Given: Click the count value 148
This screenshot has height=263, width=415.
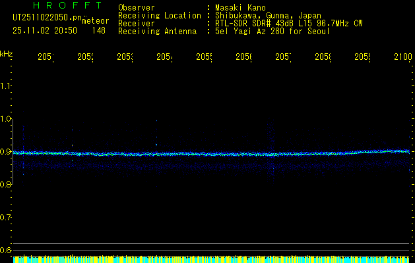Looking at the screenshot, I should pyautogui.click(x=98, y=30).
